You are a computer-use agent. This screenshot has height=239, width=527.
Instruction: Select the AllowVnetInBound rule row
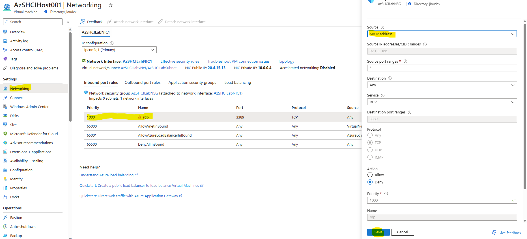(x=223, y=126)
